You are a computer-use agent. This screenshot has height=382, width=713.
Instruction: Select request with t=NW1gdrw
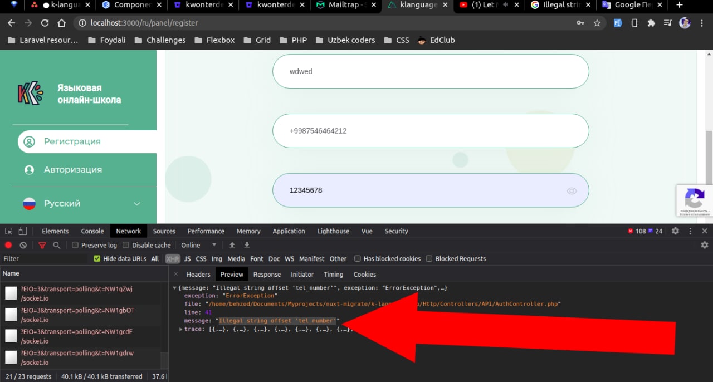point(84,357)
